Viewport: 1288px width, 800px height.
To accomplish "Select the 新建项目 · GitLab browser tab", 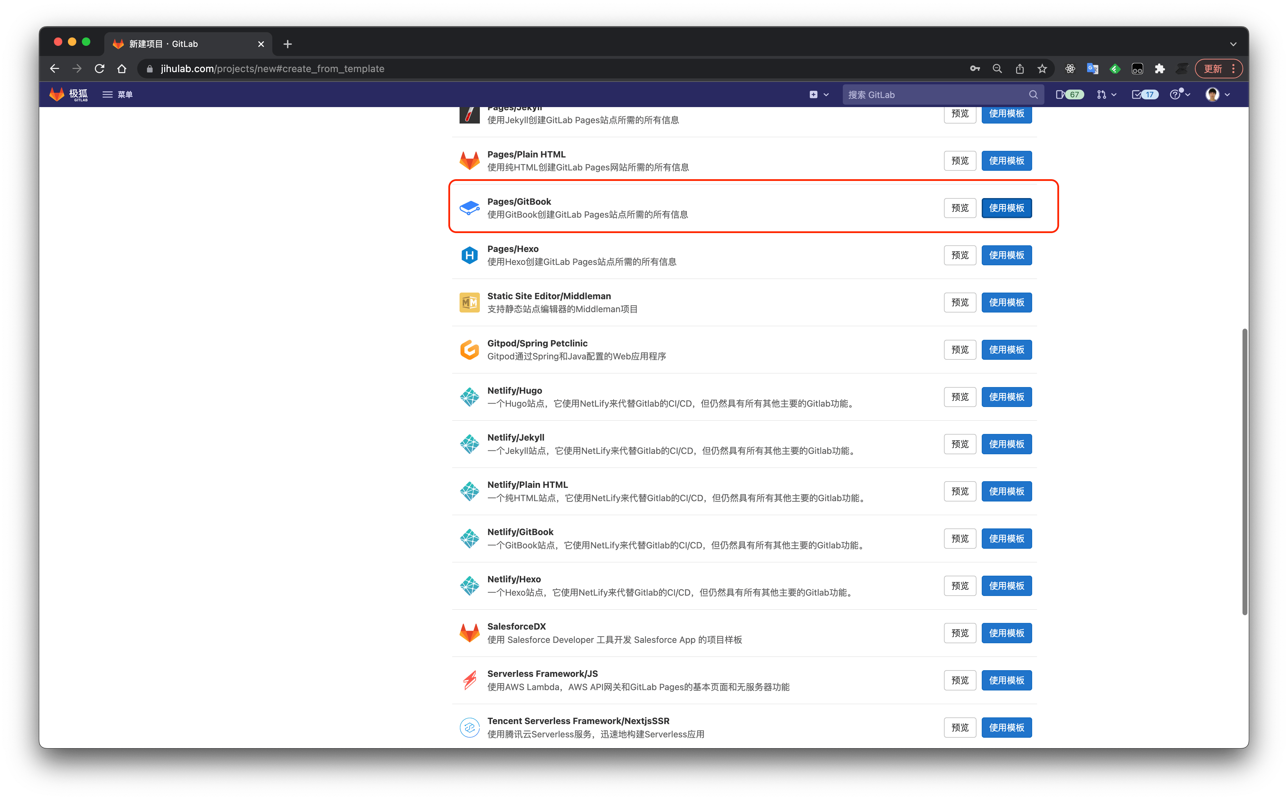I will (180, 43).
